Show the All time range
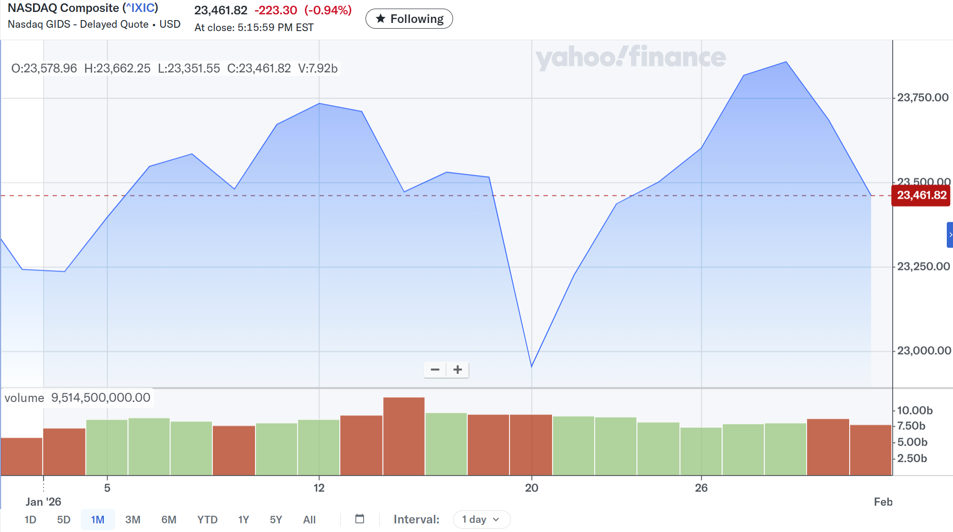This screenshot has height=532, width=953. (309, 520)
